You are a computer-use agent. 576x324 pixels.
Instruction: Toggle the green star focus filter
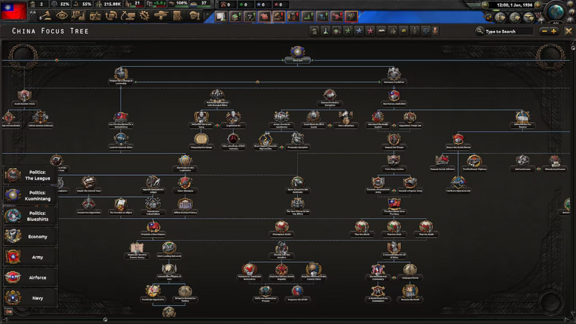tap(348, 31)
